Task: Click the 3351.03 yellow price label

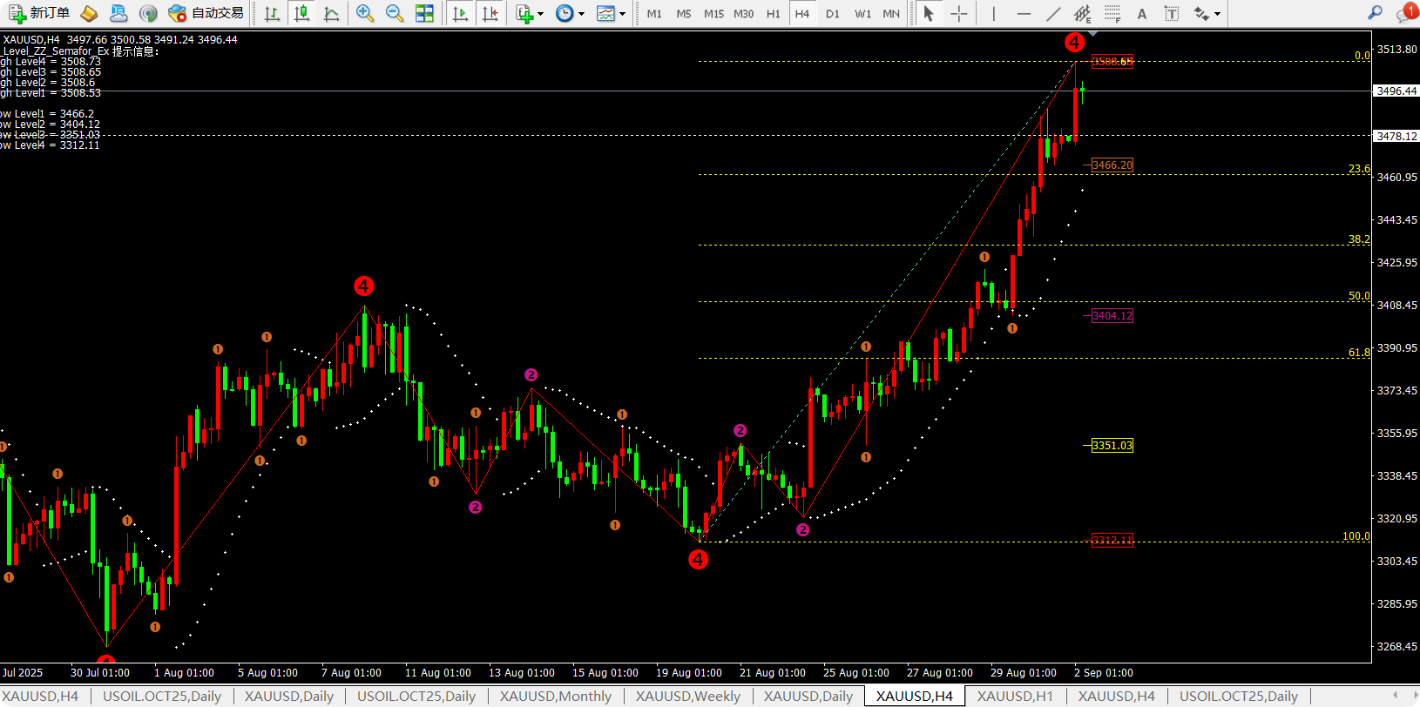Action: pyautogui.click(x=1112, y=446)
